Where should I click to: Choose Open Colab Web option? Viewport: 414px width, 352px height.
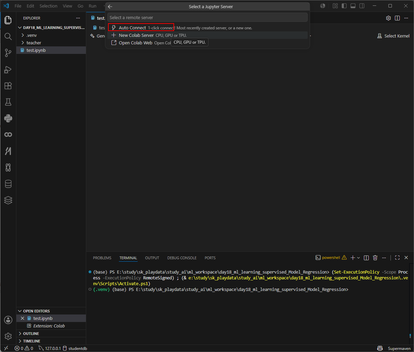coord(208,43)
